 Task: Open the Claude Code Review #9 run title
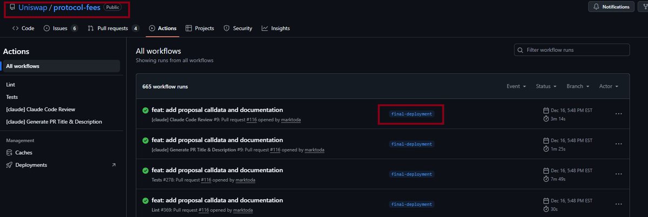point(217,110)
